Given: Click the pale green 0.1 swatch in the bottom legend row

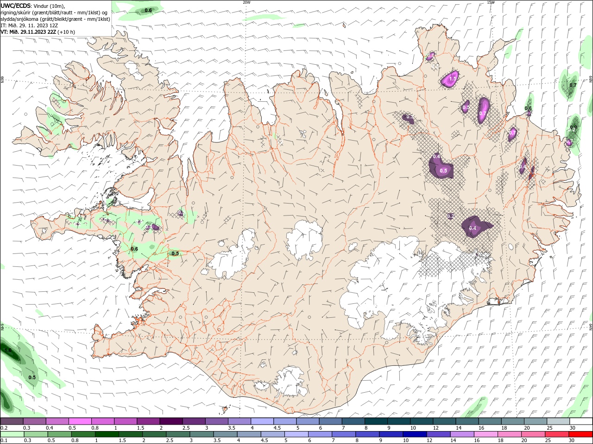Looking at the screenshot, I should [x=12, y=434].
